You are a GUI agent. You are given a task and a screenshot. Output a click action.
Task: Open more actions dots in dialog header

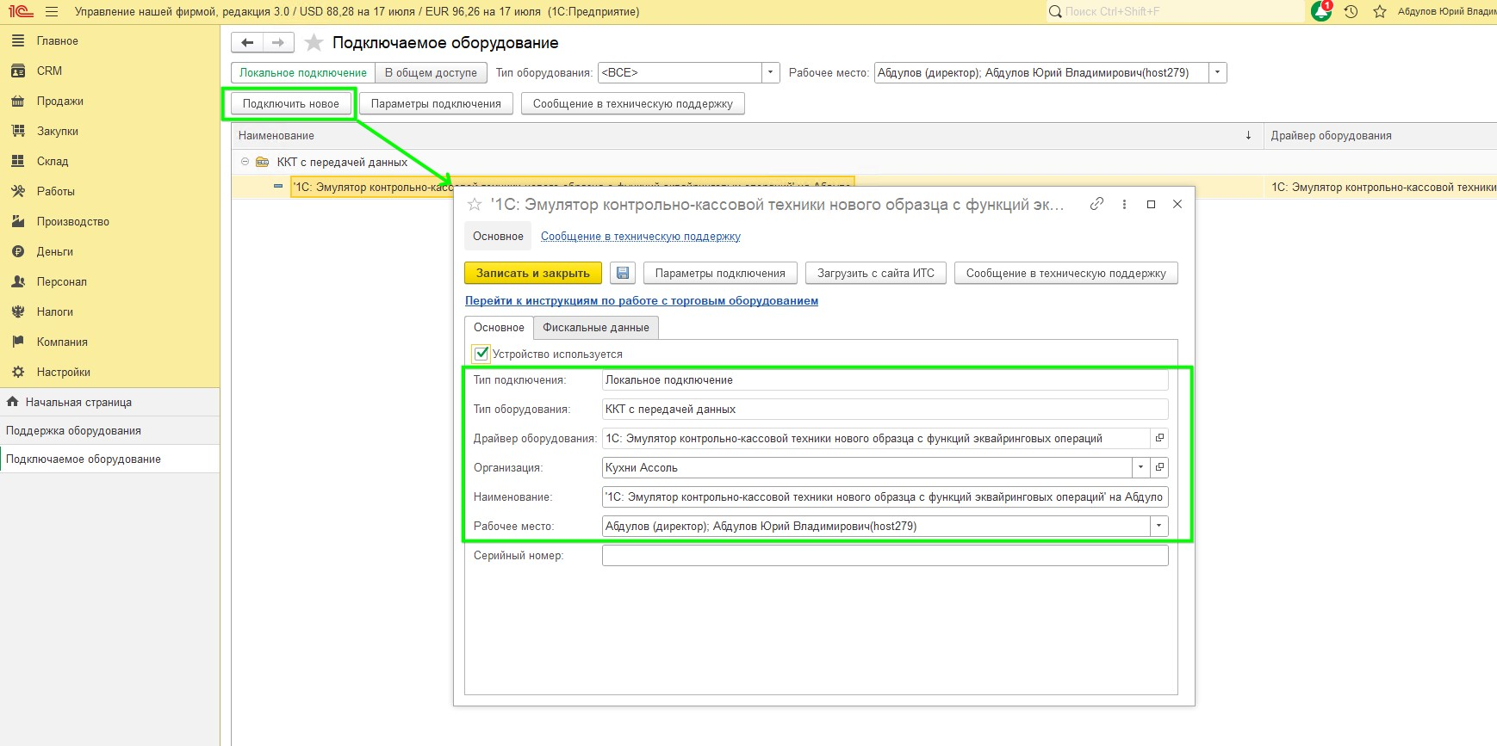coord(1124,204)
